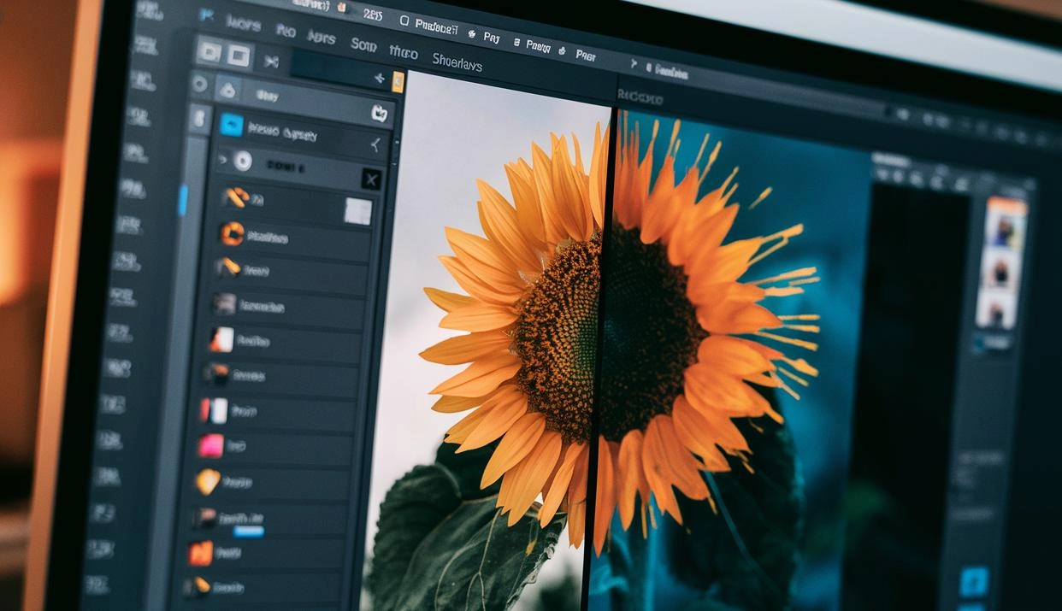Open the pin tool icon beside the presets header
Screen dimensions: 1062x611
[x=377, y=144]
